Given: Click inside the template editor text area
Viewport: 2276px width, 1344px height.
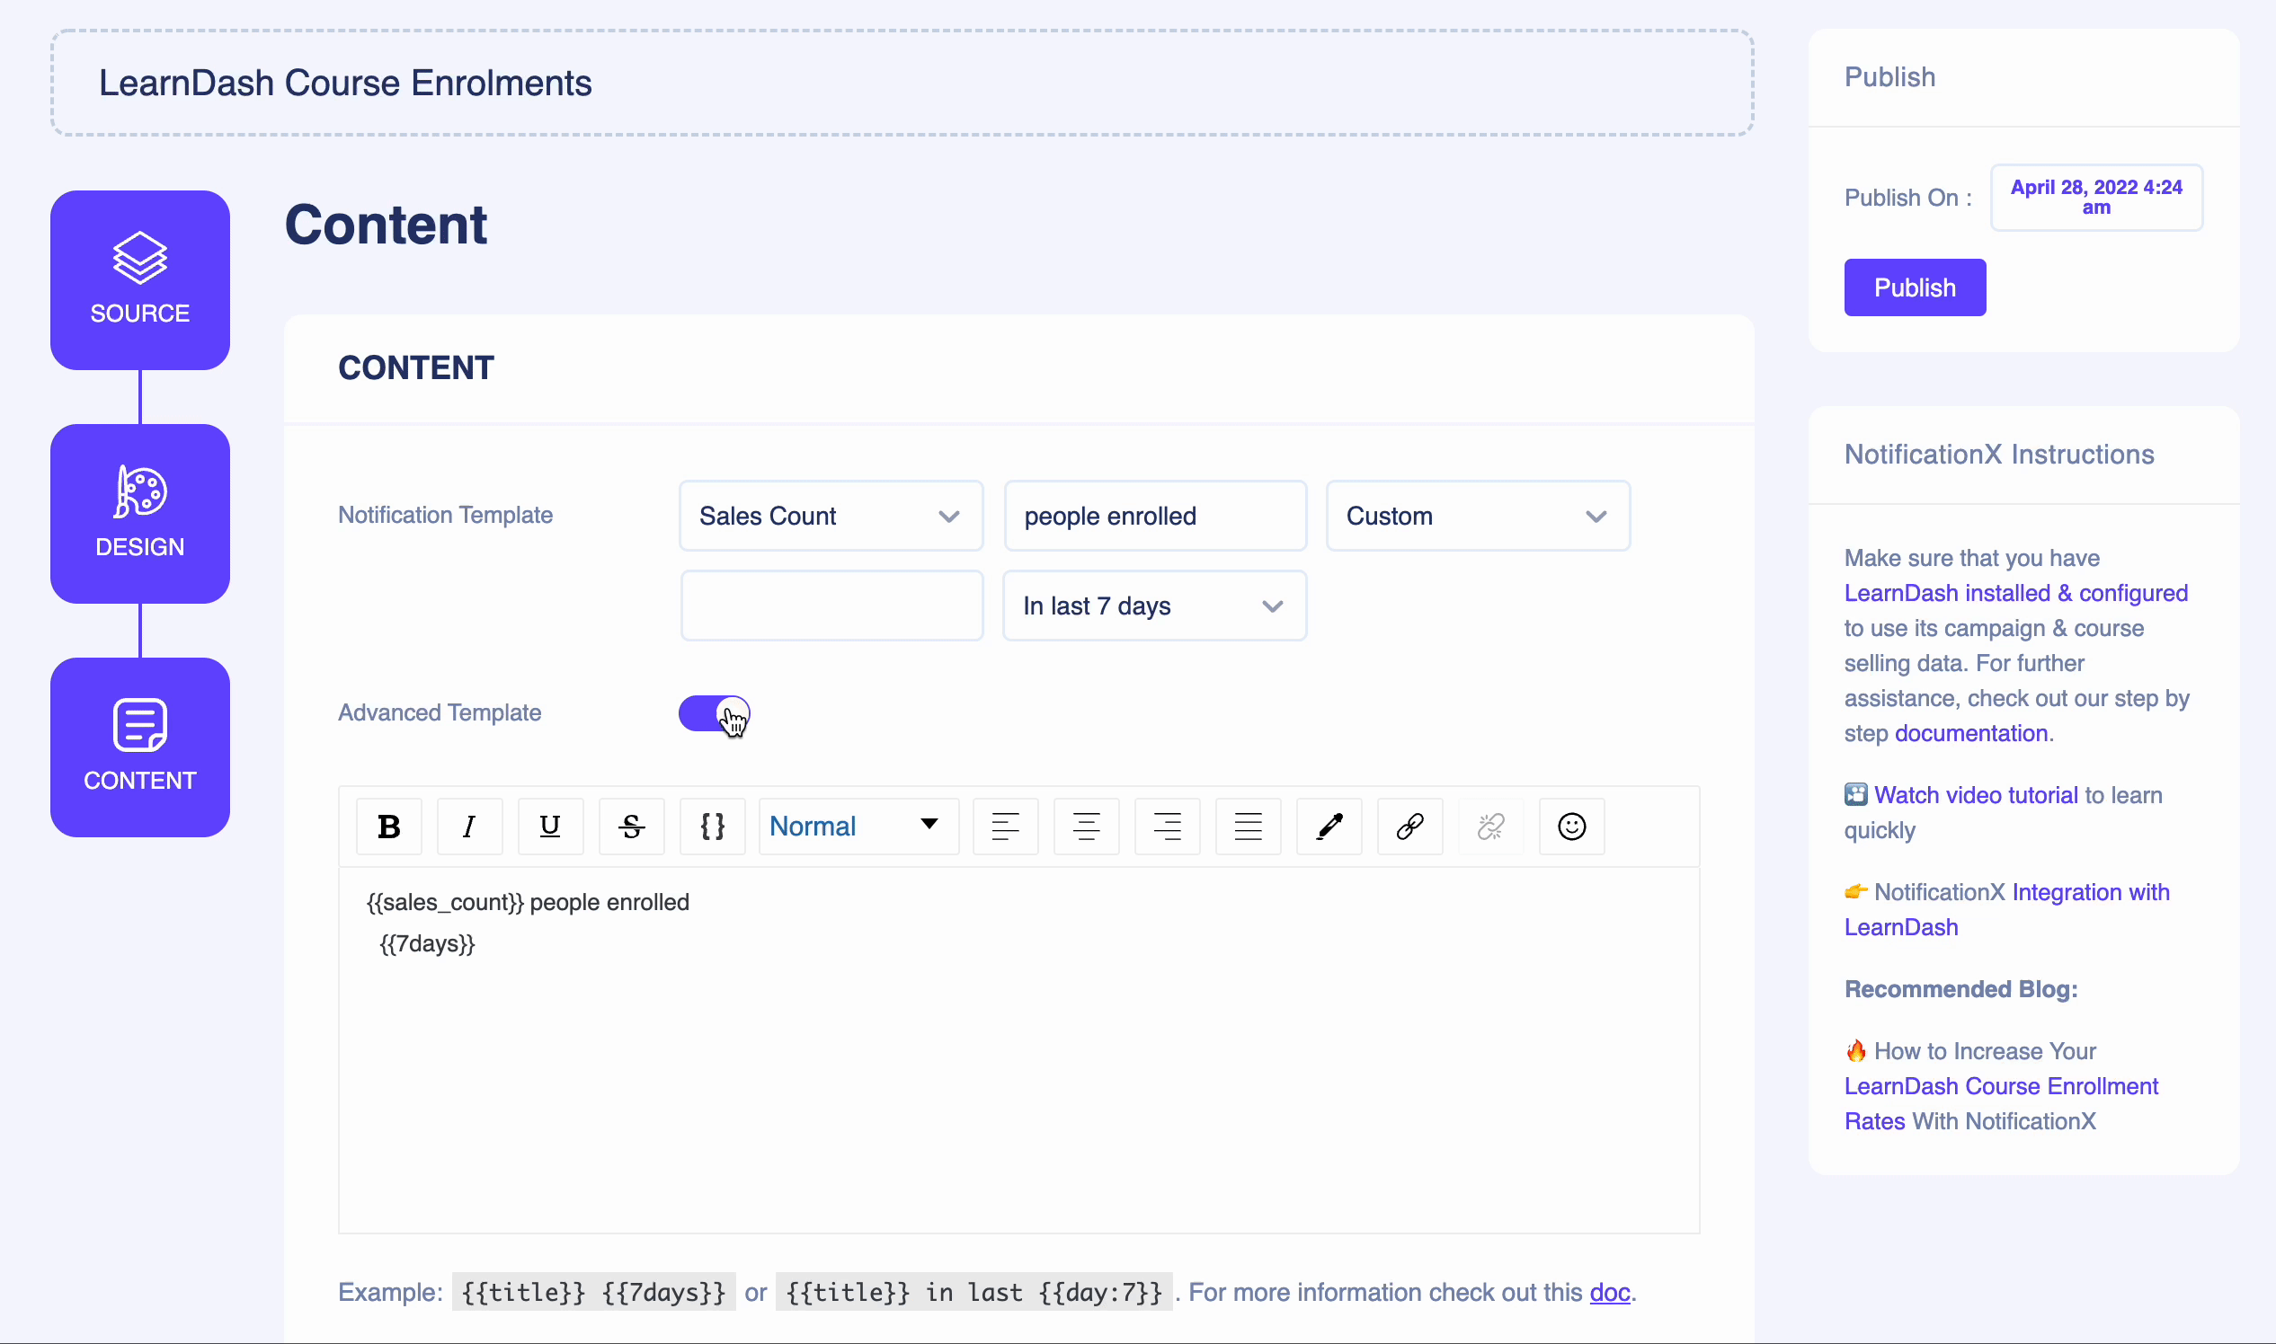Looking at the screenshot, I should (1018, 1050).
